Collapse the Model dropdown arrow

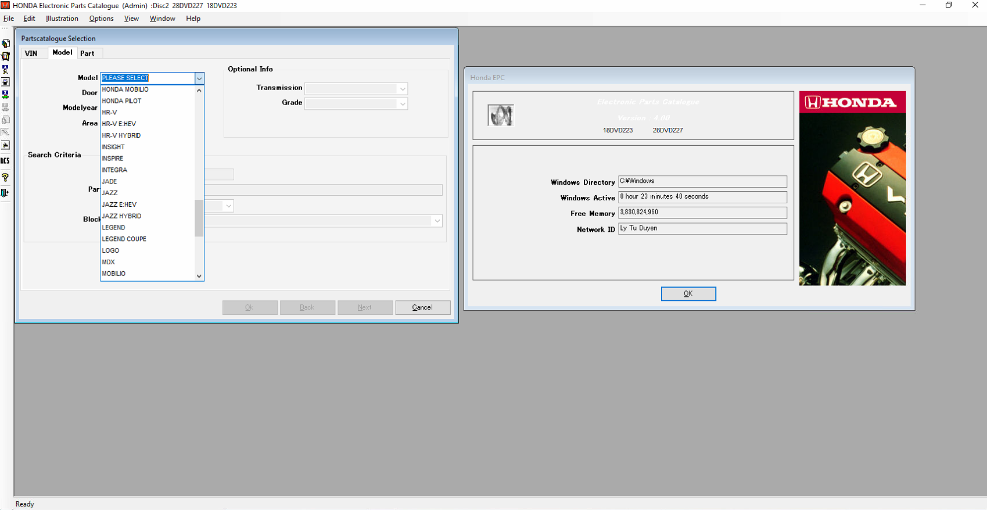point(199,78)
